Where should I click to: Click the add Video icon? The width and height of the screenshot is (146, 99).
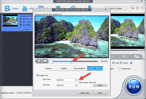(7, 8)
